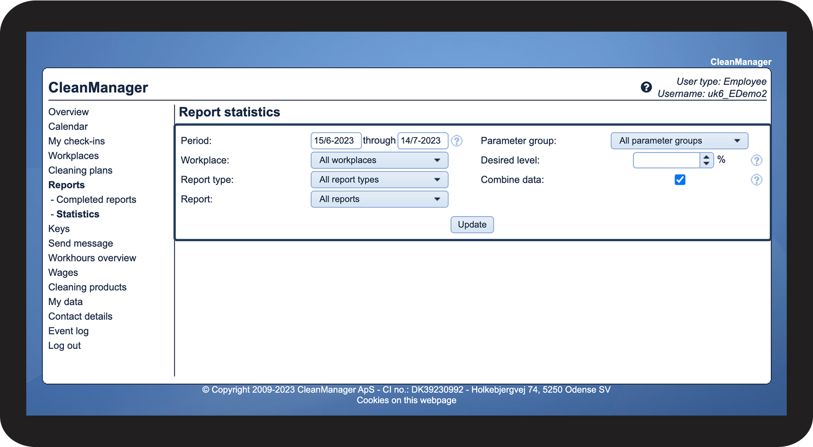The height and width of the screenshot is (447, 813).
Task: Click the Period end date field
Action: tap(423, 141)
